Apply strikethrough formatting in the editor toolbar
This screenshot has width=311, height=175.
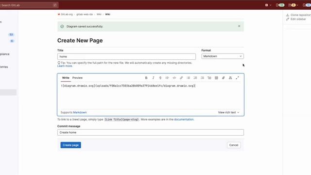click(x=160, y=78)
